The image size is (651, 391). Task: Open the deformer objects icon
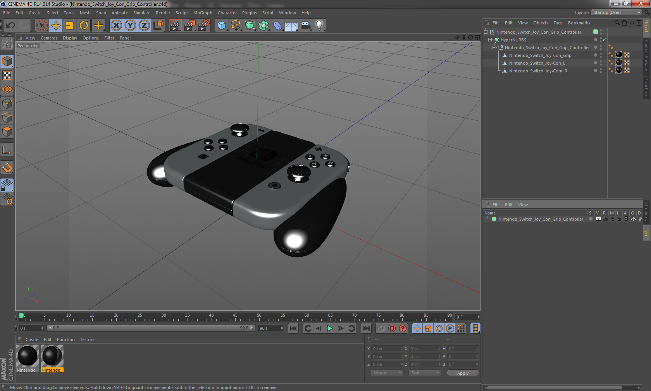pyautogui.click(x=277, y=26)
